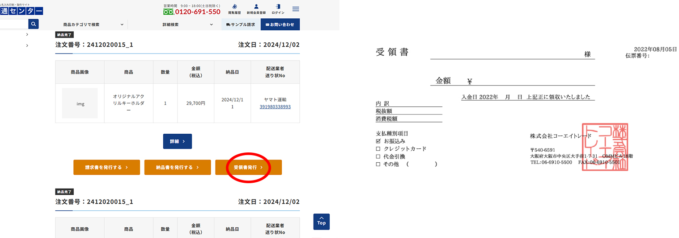This screenshot has width=679, height=238.
Task: Click the サンプル請求 truck button
Action: [241, 25]
